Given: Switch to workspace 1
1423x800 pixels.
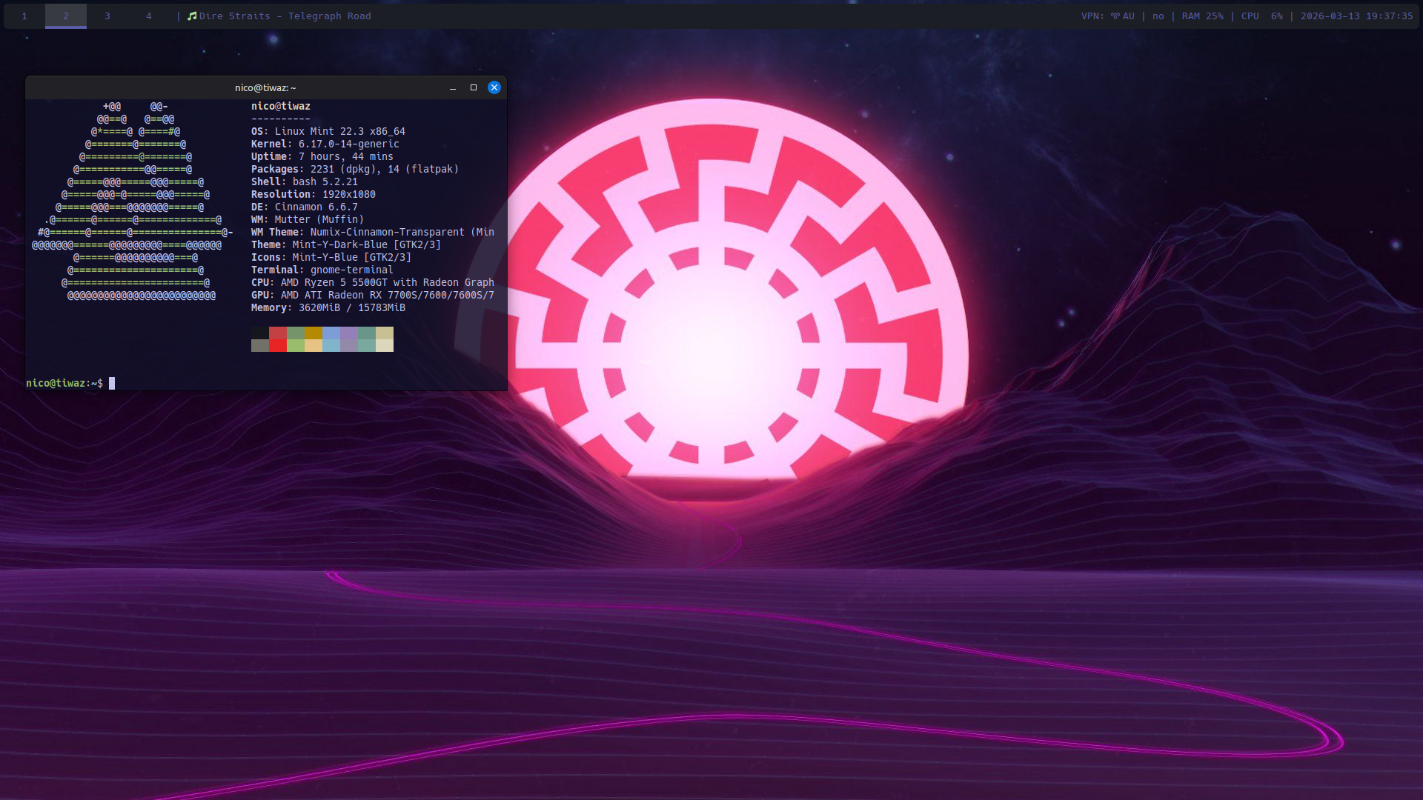Looking at the screenshot, I should click(x=24, y=16).
